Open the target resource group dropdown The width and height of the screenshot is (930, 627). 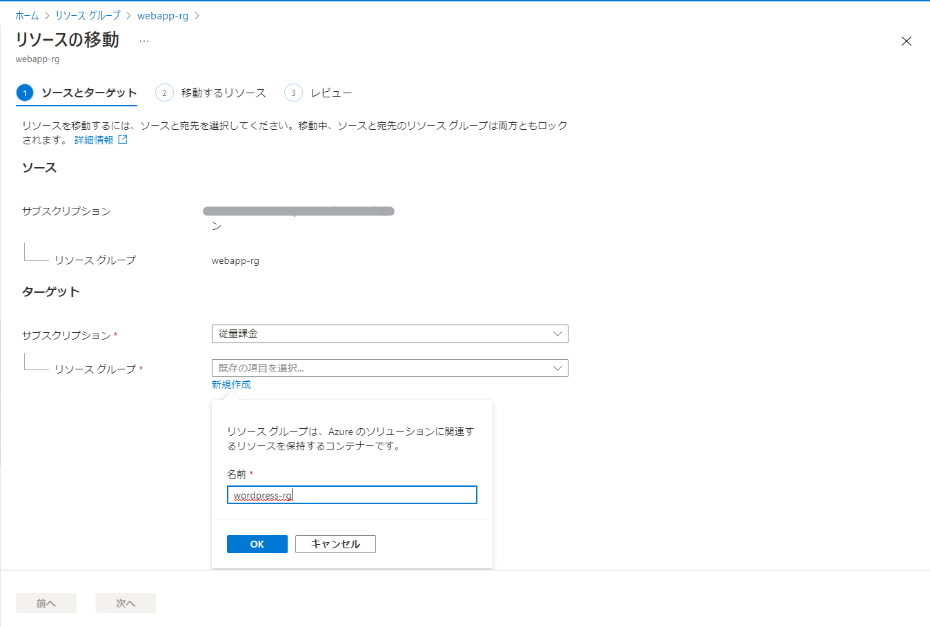pyautogui.click(x=389, y=368)
